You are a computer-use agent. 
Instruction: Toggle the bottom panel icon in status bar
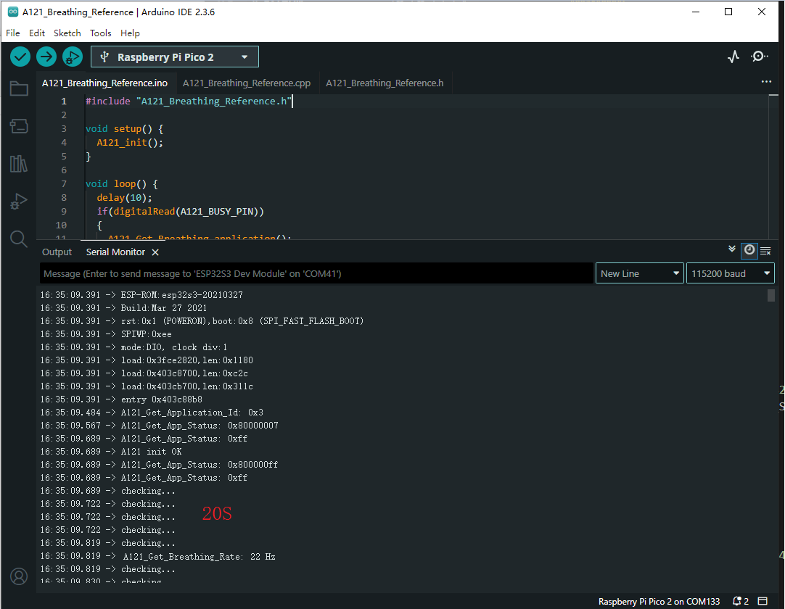pos(763,601)
